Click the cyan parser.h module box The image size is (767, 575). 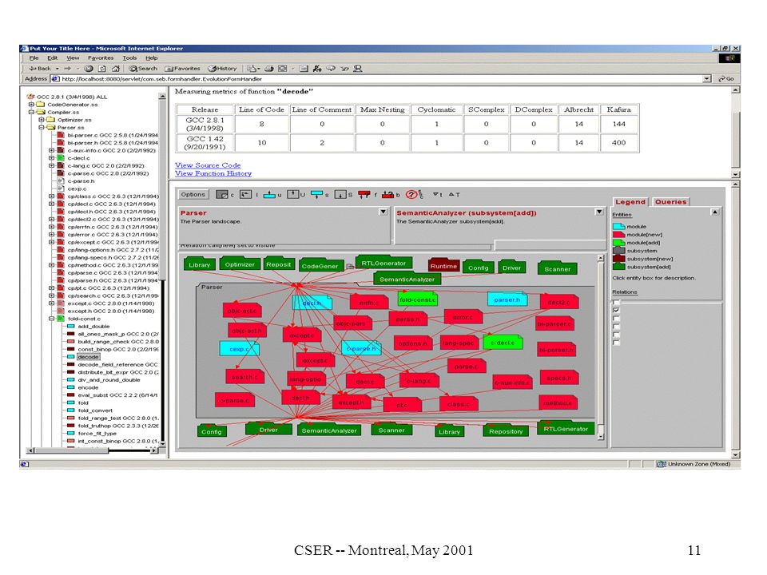507,299
